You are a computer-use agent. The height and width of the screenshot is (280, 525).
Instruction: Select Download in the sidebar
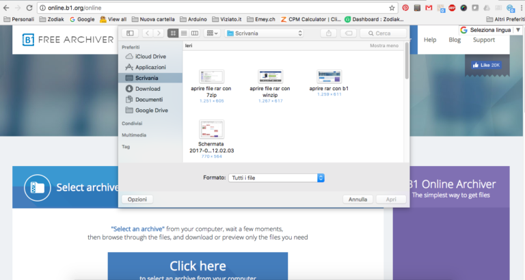pyautogui.click(x=147, y=89)
